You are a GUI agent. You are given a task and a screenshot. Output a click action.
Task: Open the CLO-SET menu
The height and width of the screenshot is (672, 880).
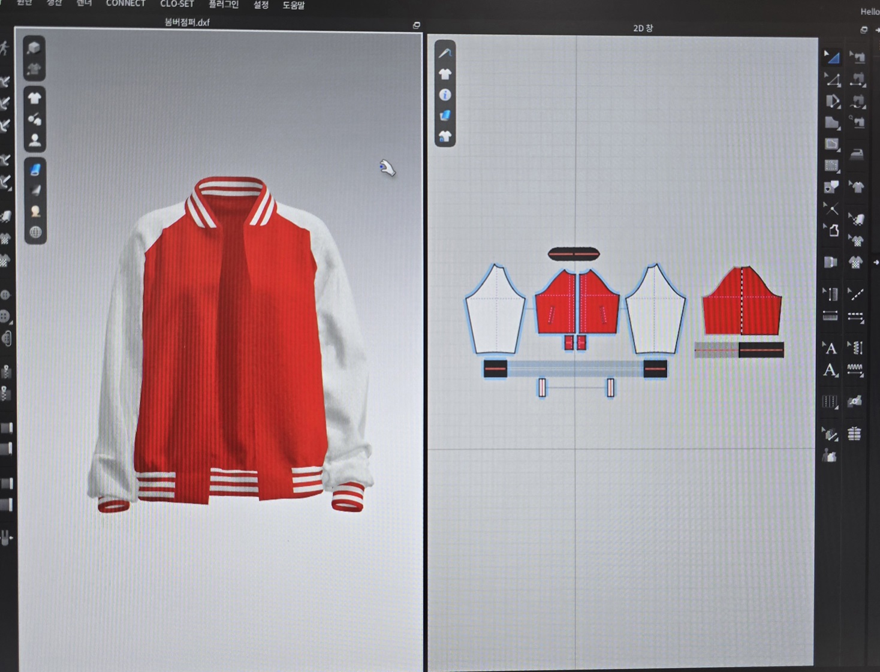177,4
